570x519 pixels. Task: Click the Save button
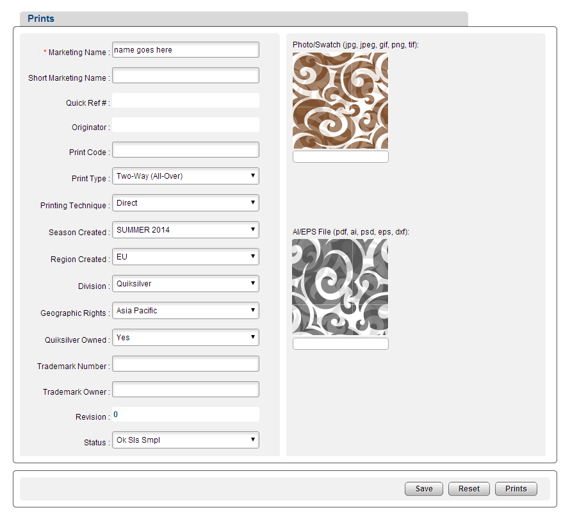coord(424,489)
